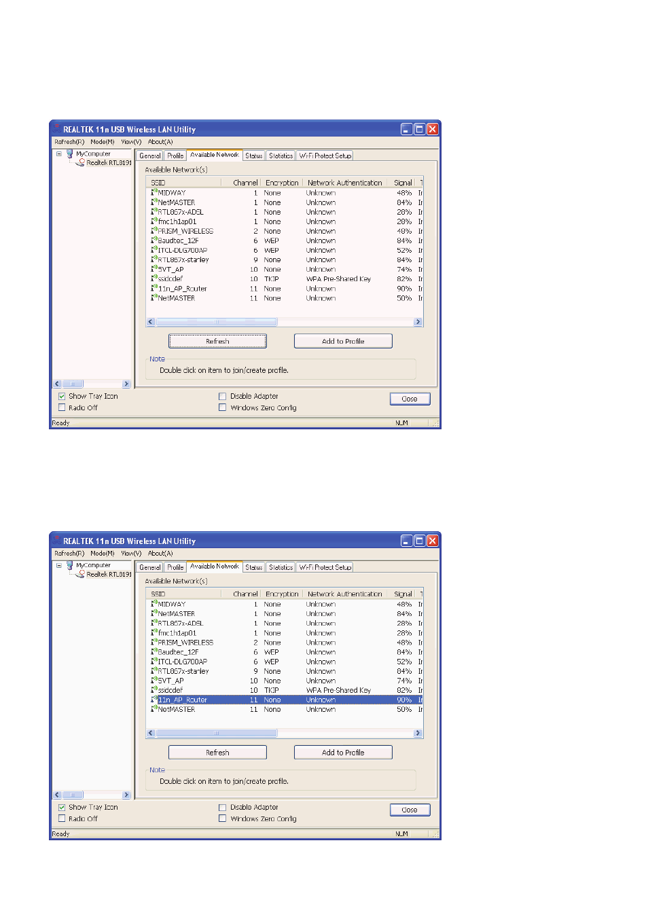Screen dimensions: 648x917
Task: Click RTL867x-stanley network icon in lower window
Action: tap(154, 670)
